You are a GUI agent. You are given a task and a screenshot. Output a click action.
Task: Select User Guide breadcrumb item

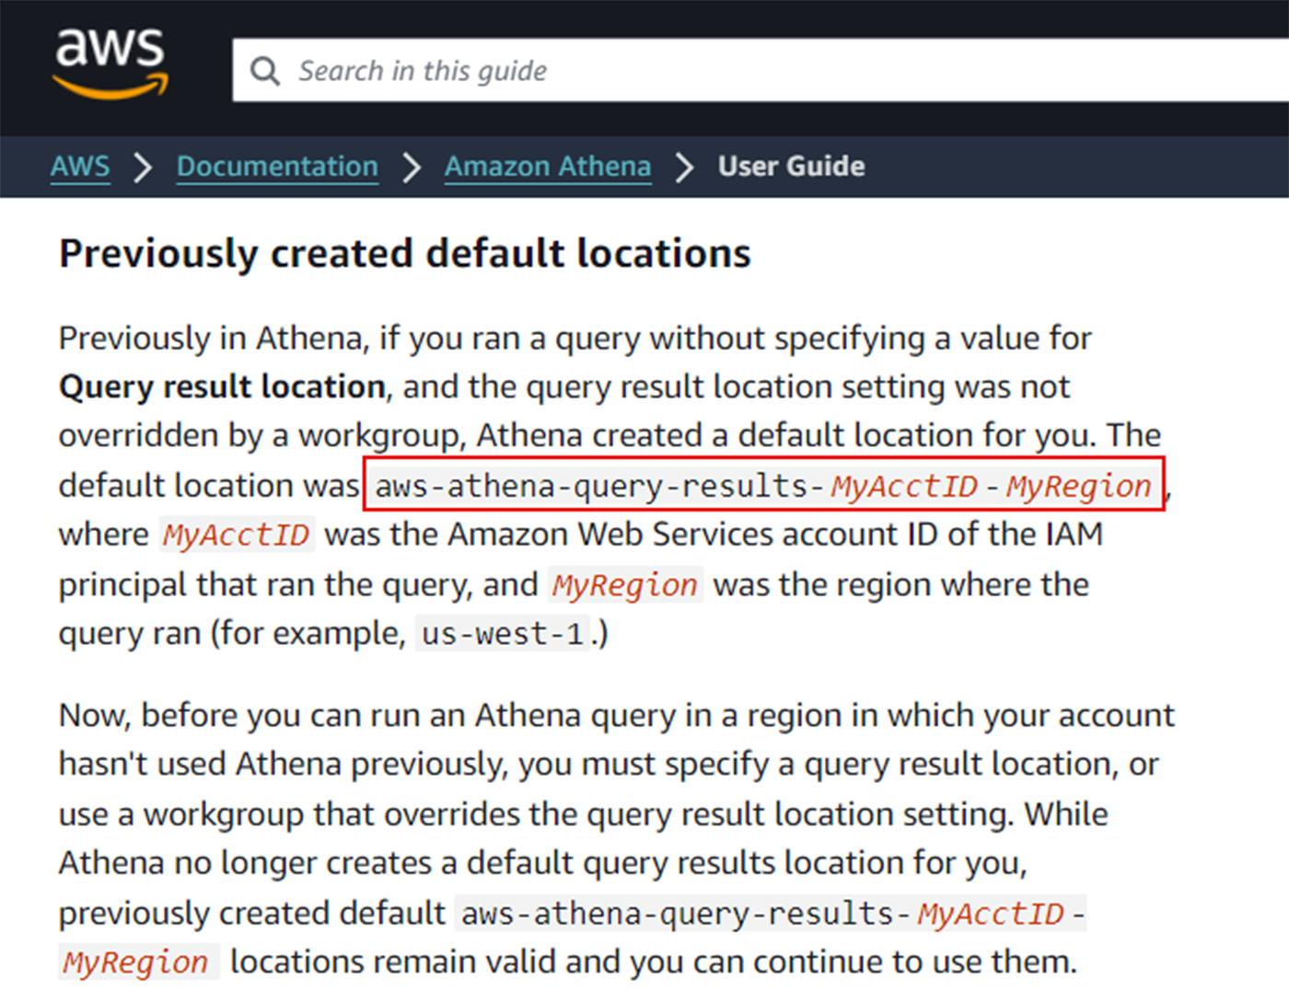pos(791,167)
